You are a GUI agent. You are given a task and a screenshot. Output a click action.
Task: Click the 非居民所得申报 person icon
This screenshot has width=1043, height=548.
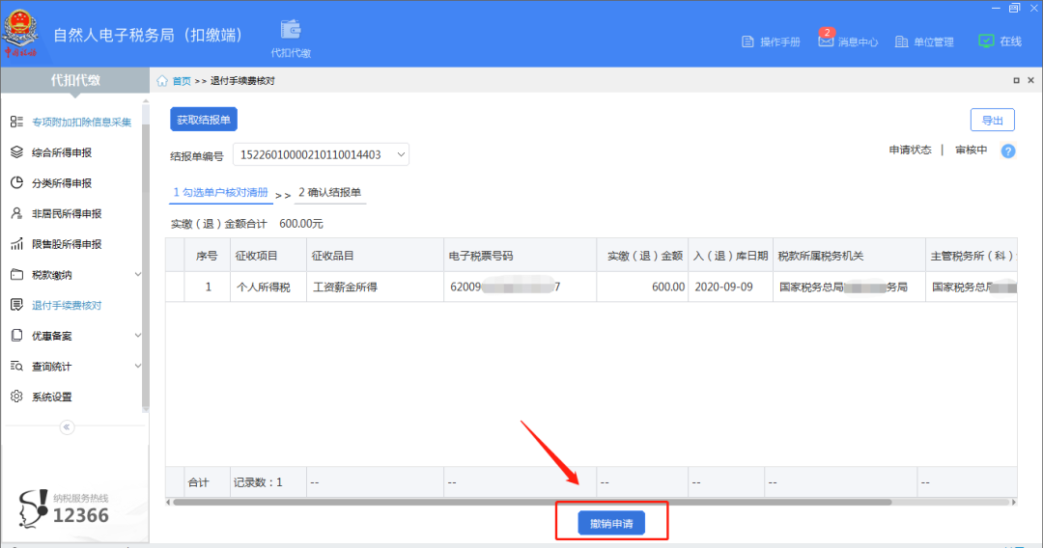point(16,213)
